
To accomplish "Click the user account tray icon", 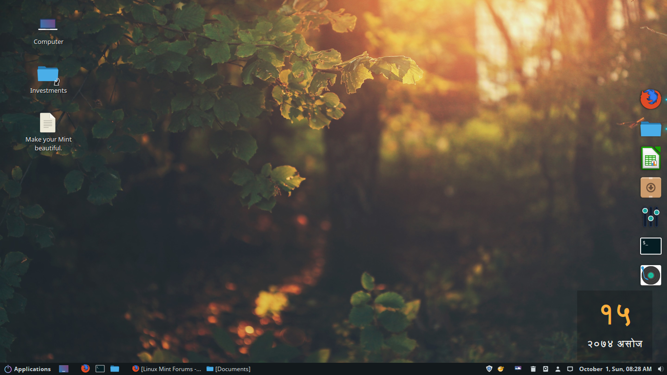I will [558, 369].
